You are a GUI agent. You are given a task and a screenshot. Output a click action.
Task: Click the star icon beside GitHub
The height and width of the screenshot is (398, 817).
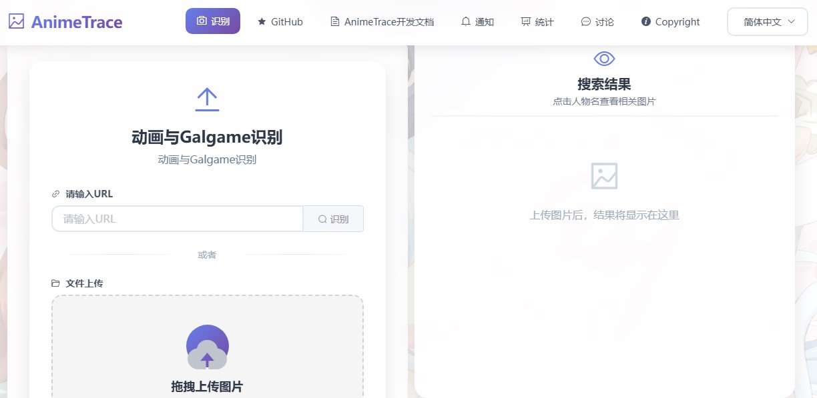[x=262, y=22]
